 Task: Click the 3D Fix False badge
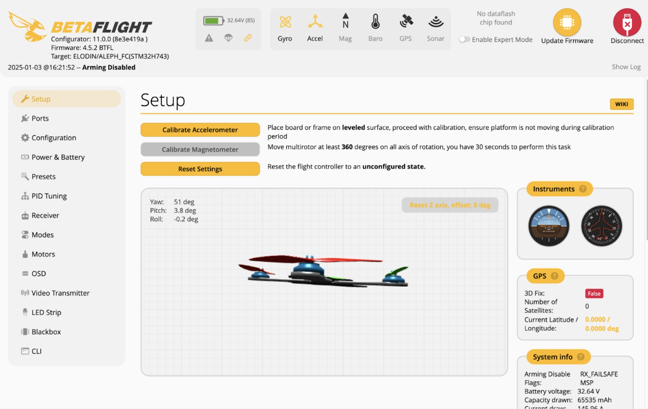[x=594, y=293]
